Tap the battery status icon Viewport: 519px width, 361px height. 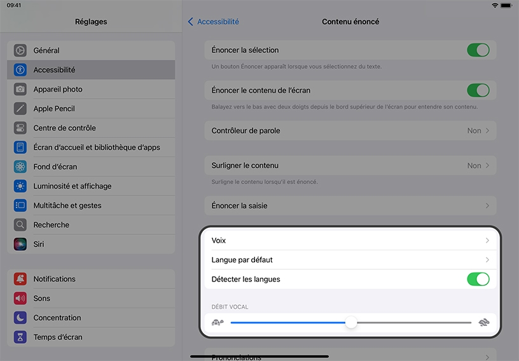[x=506, y=5]
